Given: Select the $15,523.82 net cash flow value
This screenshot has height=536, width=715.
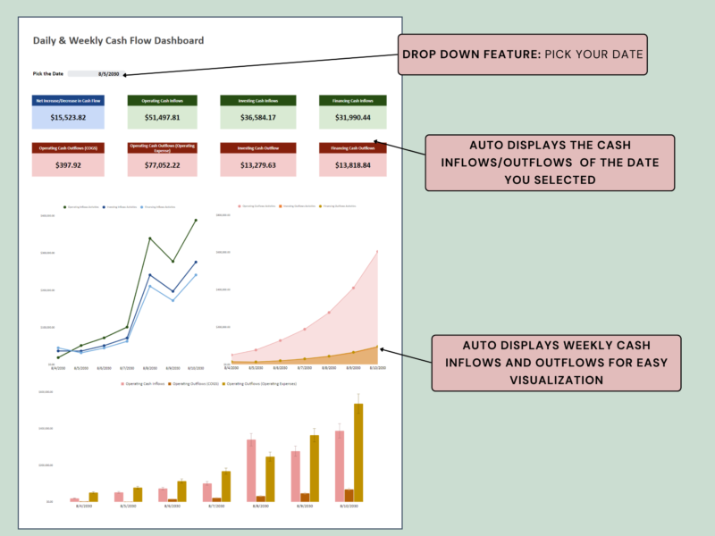Looking at the screenshot, I should coord(68,118).
